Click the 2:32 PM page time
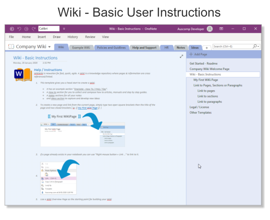Image resolution: width=270 pixels, height=220 pixels. [46, 63]
